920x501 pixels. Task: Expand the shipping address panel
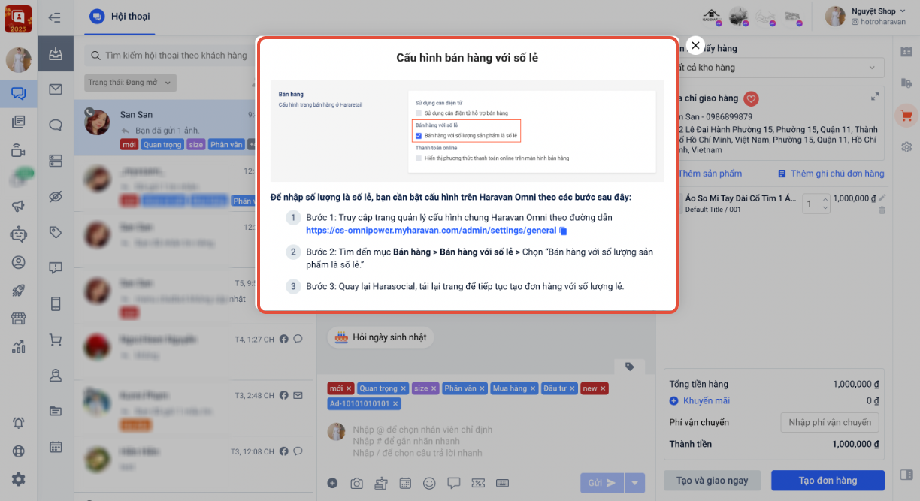point(875,97)
